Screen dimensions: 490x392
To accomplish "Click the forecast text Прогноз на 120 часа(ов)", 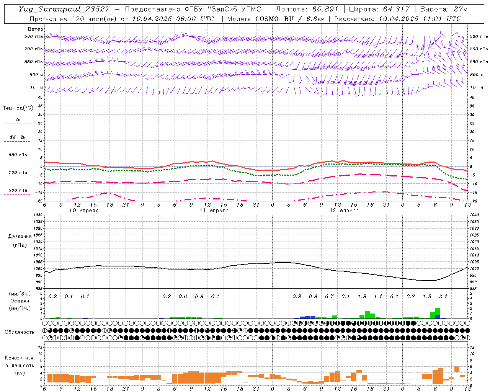I will 74,19.
